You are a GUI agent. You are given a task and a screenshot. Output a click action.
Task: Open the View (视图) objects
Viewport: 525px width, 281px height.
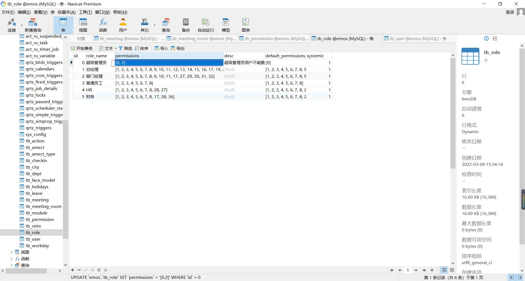point(83,25)
